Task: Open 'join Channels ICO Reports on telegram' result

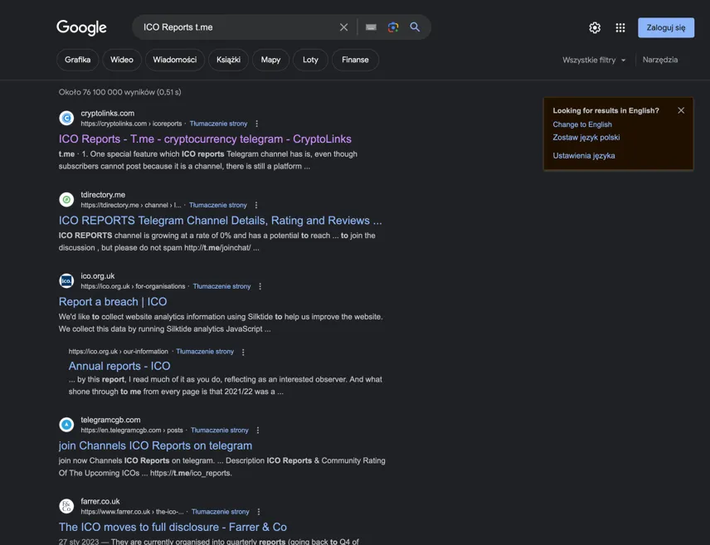Action: click(x=155, y=445)
